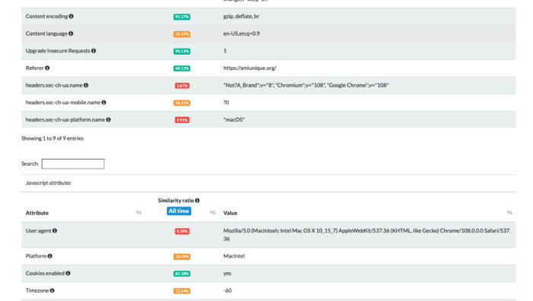The height and width of the screenshot is (301, 533).
Task: Click Upgrade Insecure Requests percentage badge
Action: click(x=182, y=51)
